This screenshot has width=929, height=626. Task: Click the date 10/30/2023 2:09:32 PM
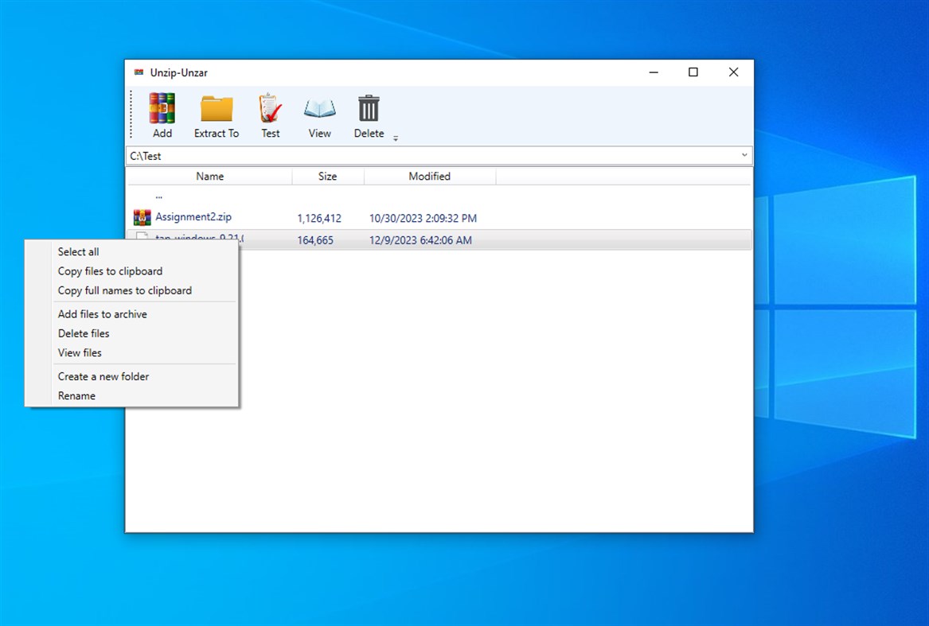423,218
